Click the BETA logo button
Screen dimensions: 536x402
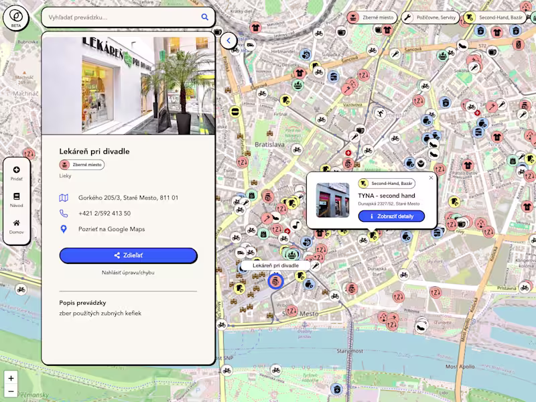point(15,18)
